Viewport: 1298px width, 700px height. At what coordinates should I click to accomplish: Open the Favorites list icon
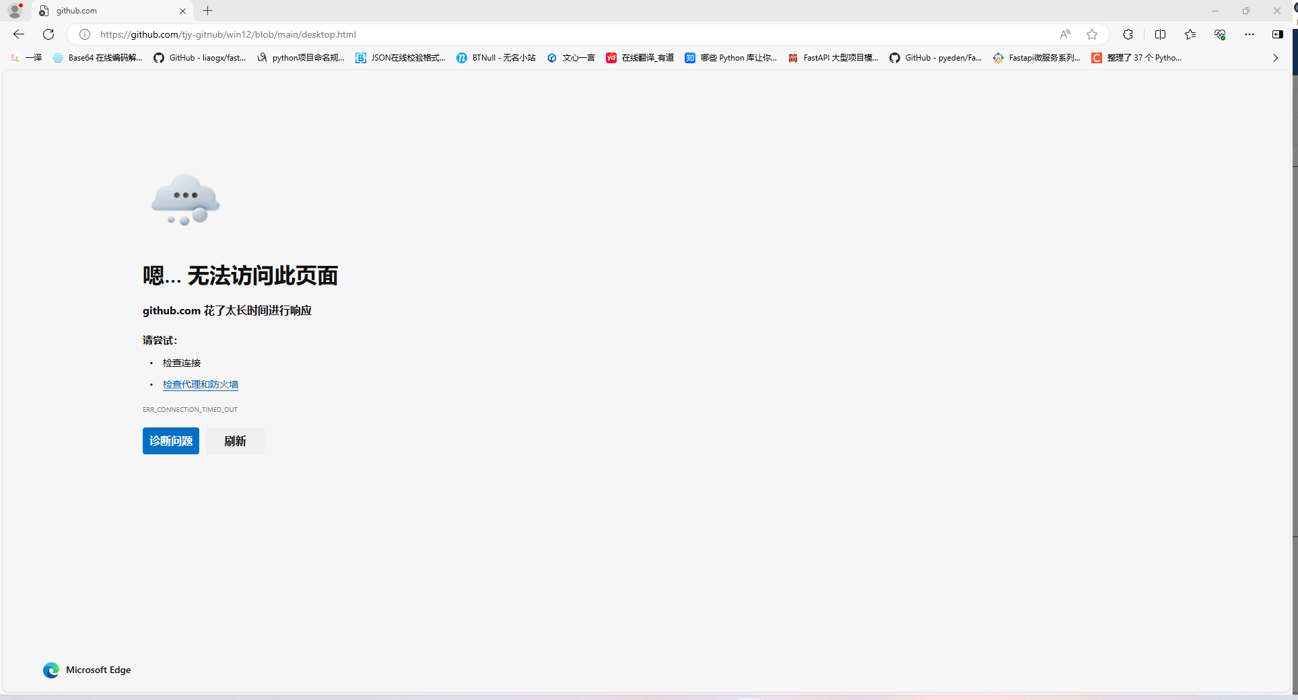coord(1190,34)
